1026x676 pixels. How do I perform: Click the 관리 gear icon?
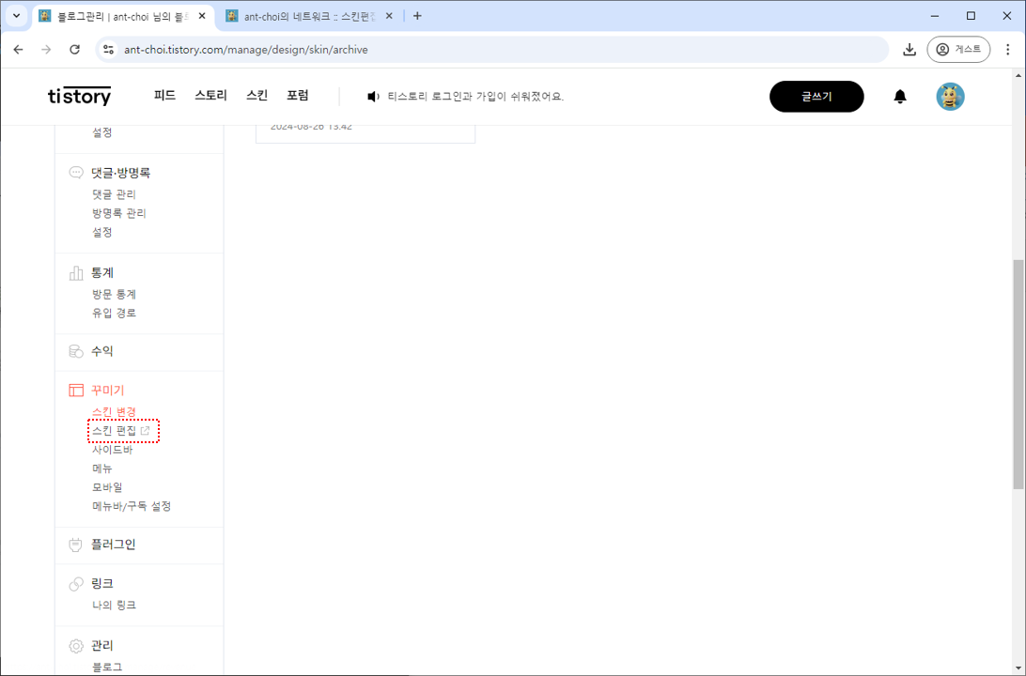[76, 646]
